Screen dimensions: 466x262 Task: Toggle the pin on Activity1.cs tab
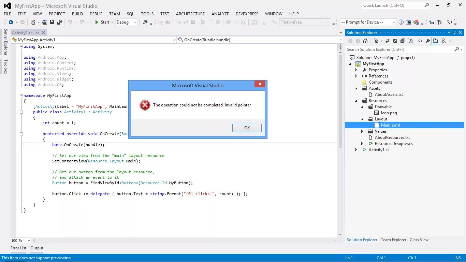point(37,32)
